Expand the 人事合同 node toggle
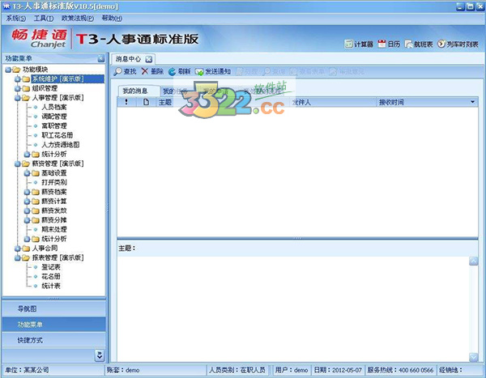The height and width of the screenshot is (378, 486). [x=18, y=248]
